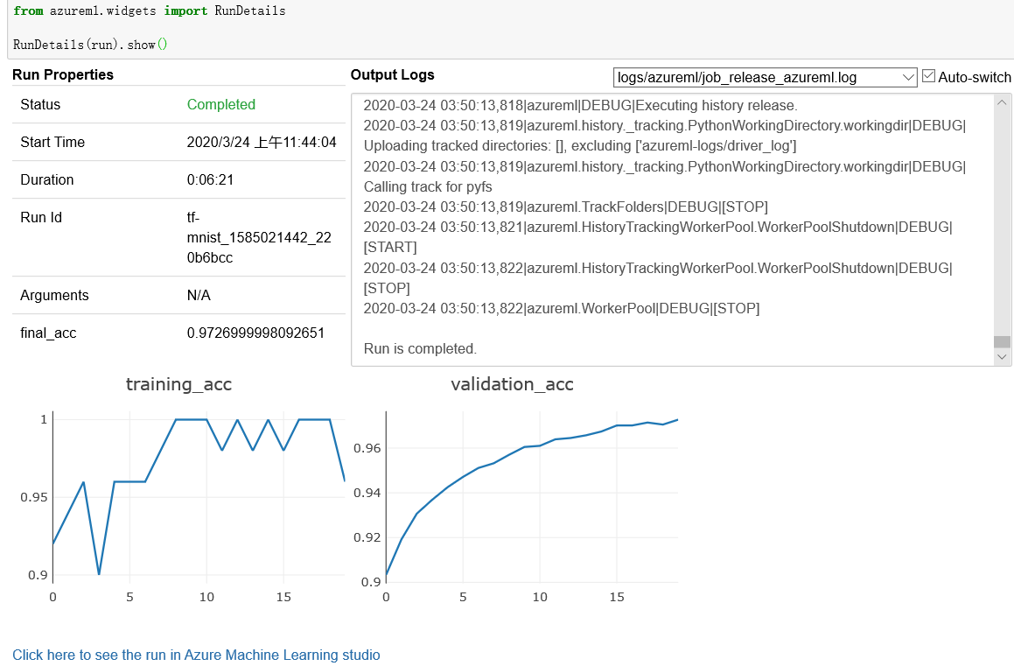Click the validation_acc line plot
1014x666 pixels.
pyautogui.click(x=532, y=496)
